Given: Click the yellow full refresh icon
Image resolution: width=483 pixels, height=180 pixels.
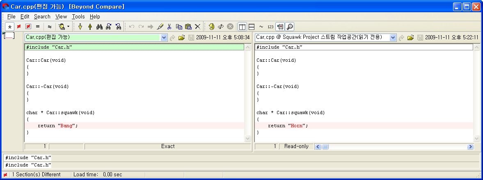Looking at the screenshot, I should (211, 27).
